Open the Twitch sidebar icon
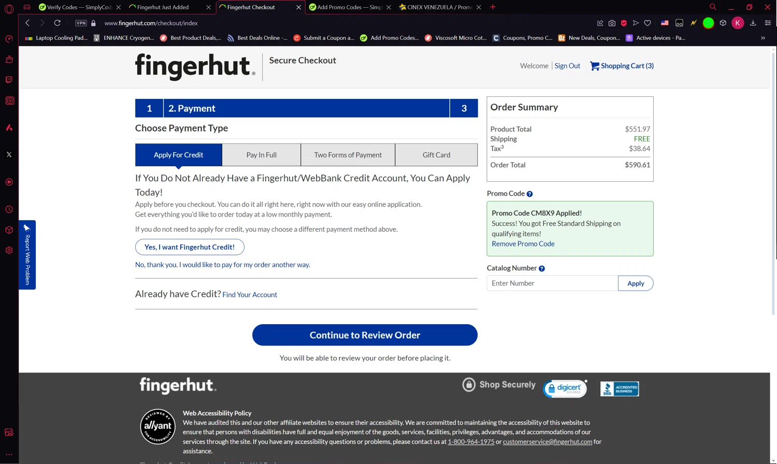 (9, 80)
